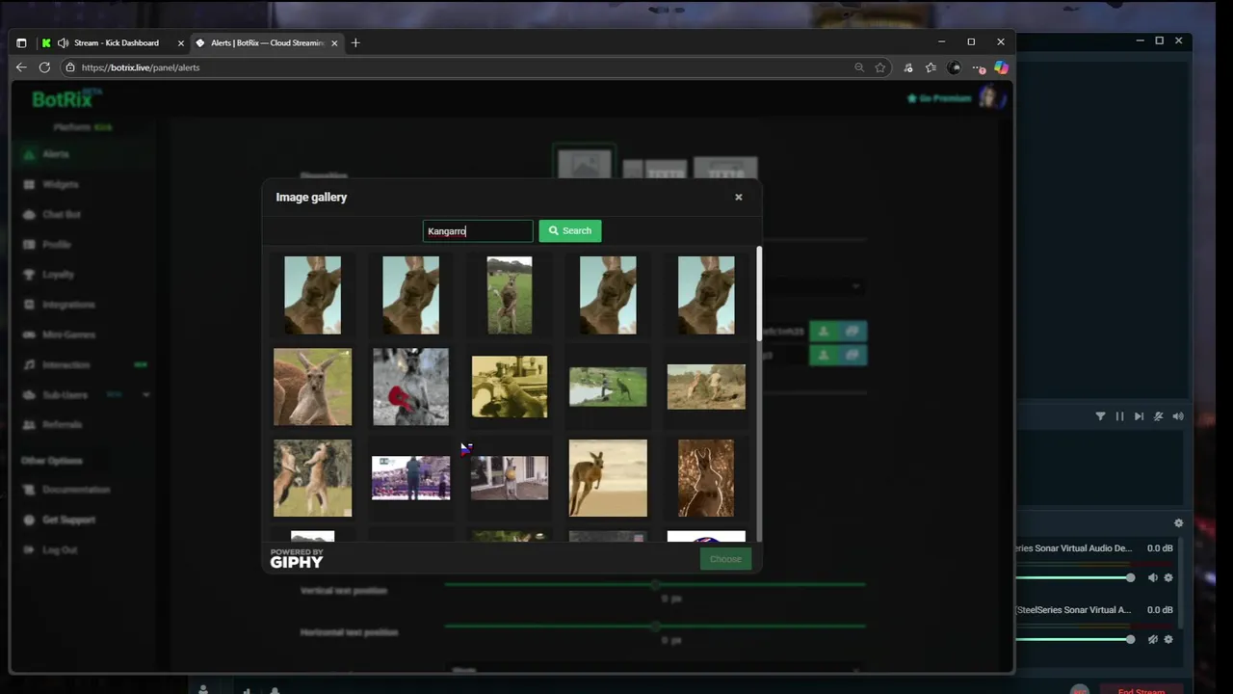The width and height of the screenshot is (1233, 694).
Task: Expand the Sub-Users sidebar chevron
Action: pyautogui.click(x=146, y=395)
